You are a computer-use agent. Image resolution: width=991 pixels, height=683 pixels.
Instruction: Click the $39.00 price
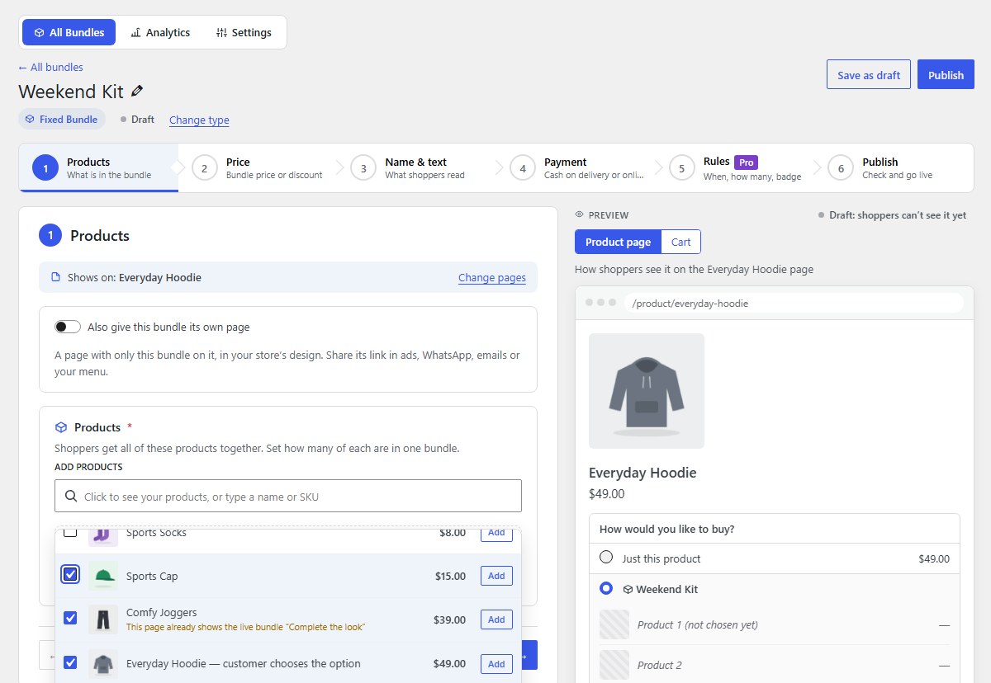[449, 619]
